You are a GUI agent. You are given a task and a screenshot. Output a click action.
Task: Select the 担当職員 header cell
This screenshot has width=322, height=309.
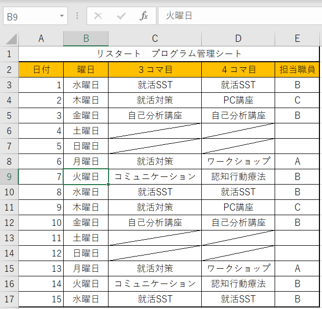click(x=297, y=70)
